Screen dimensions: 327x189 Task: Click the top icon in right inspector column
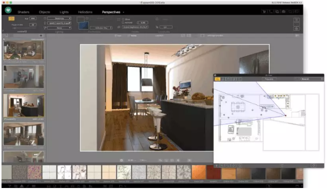[x=297, y=20]
